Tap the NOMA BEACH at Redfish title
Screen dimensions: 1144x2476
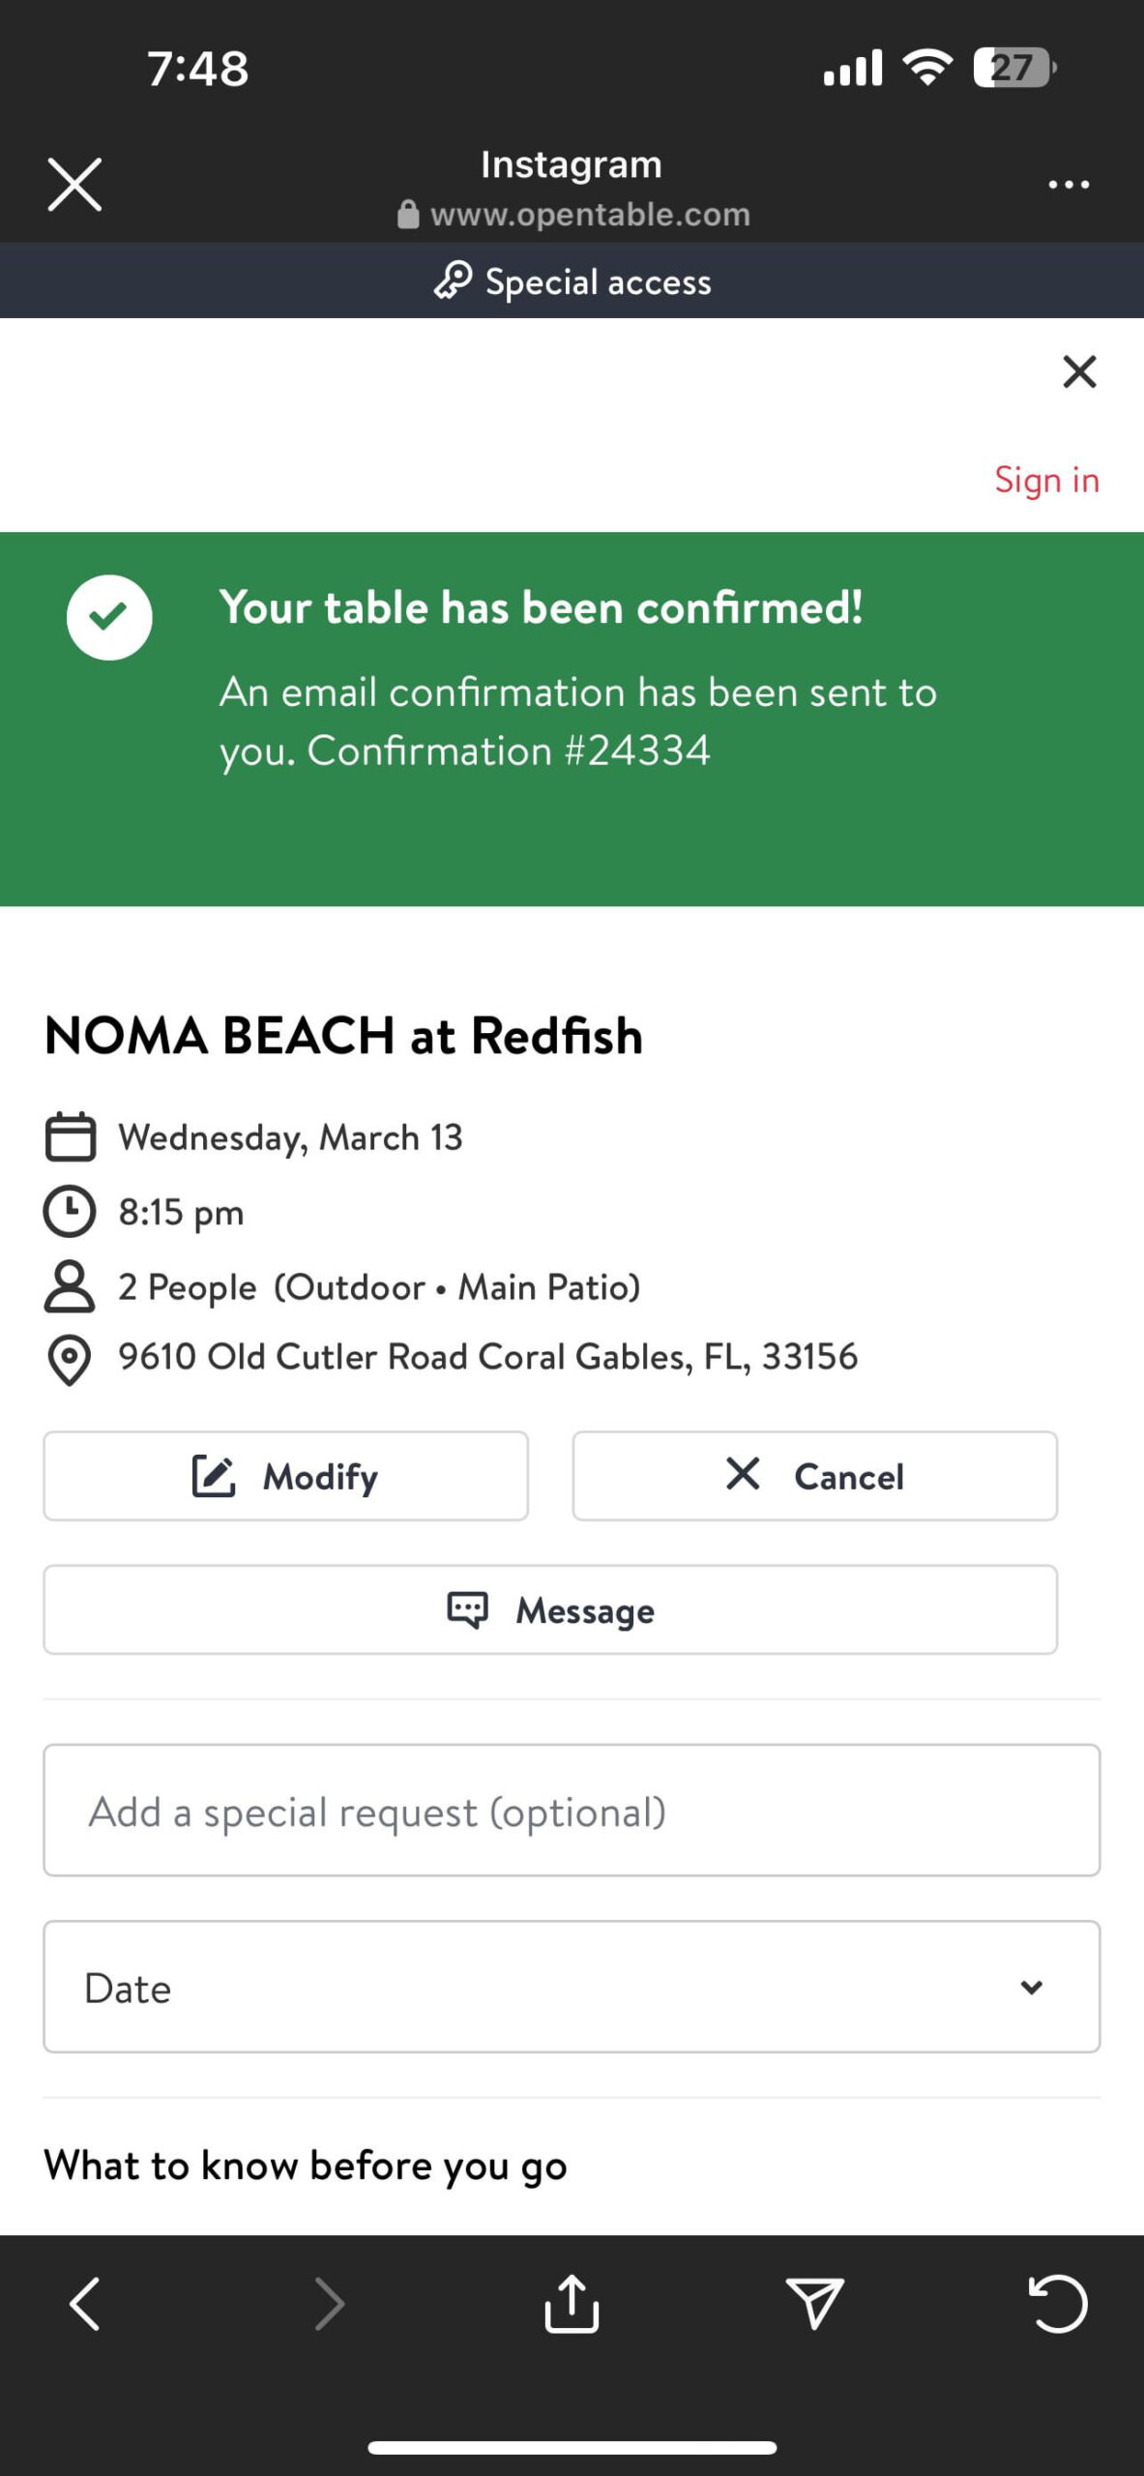click(343, 1036)
